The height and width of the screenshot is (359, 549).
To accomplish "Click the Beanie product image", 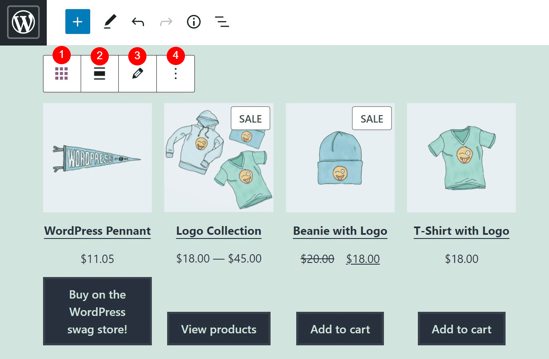I will [340, 158].
